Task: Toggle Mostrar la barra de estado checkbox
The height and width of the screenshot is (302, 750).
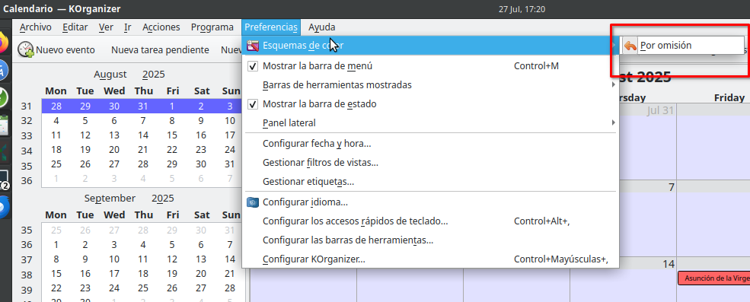Action: pyautogui.click(x=253, y=104)
